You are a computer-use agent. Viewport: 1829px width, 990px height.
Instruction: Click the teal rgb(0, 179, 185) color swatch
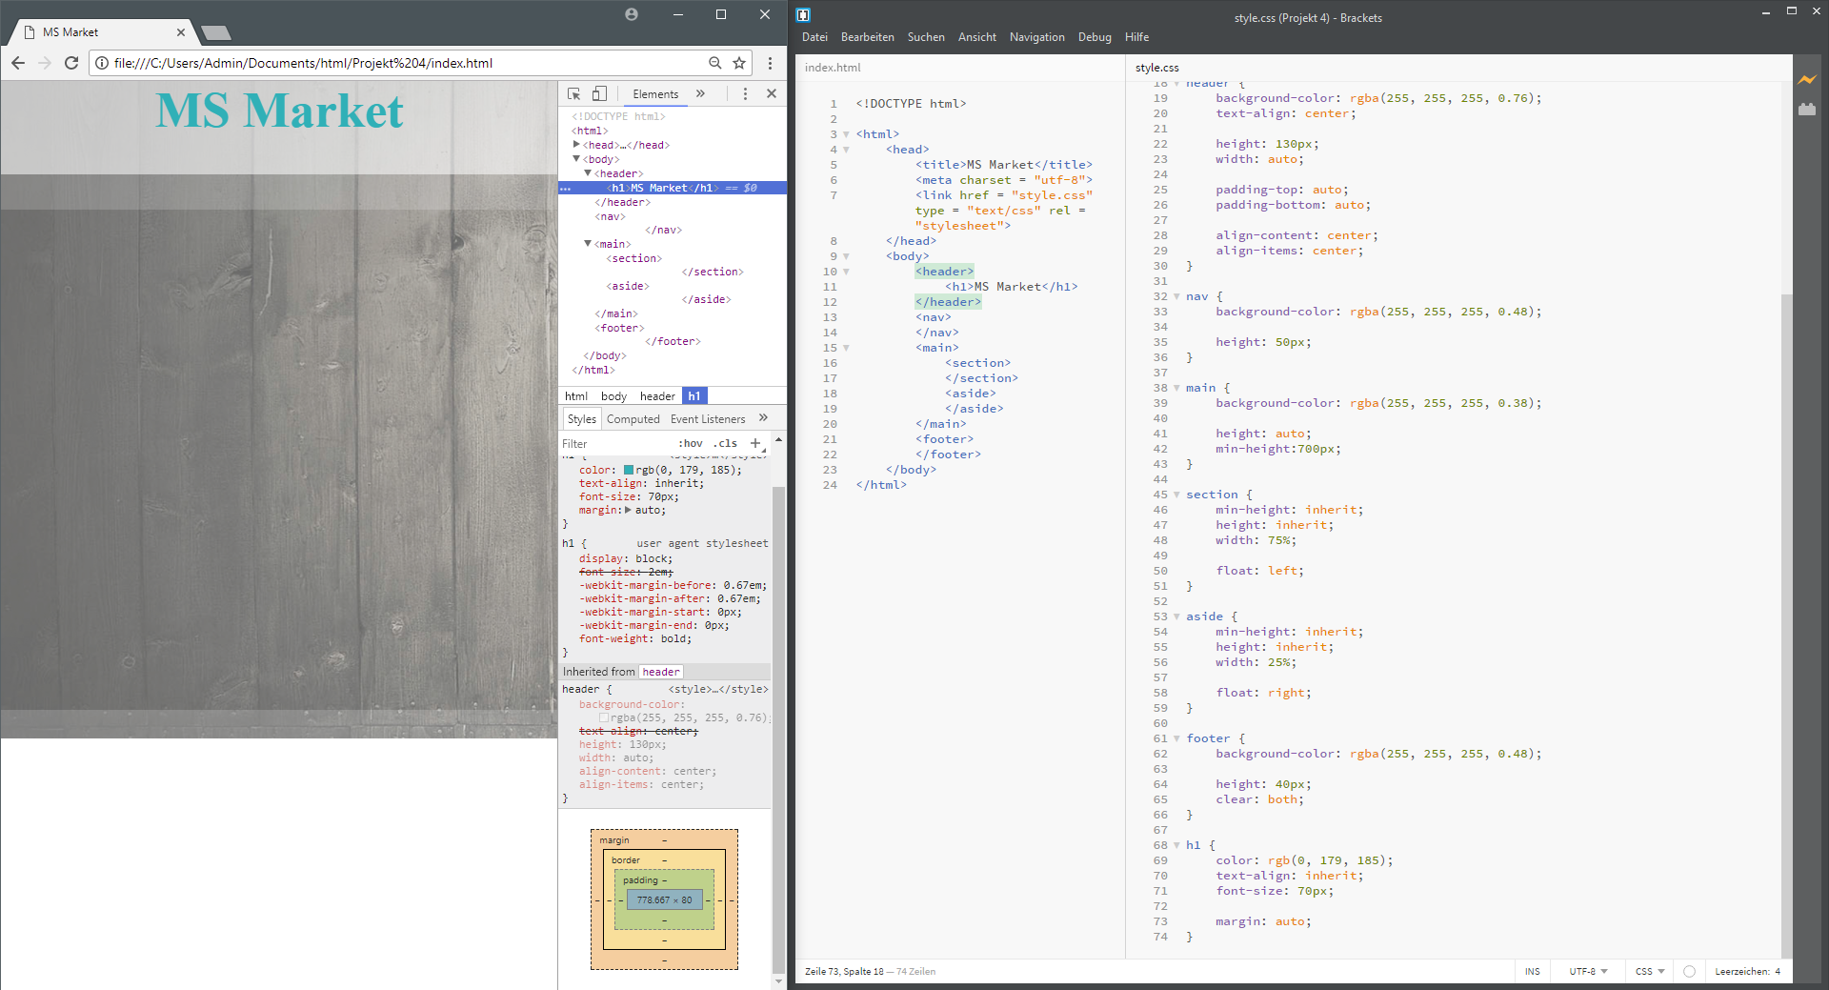629,469
